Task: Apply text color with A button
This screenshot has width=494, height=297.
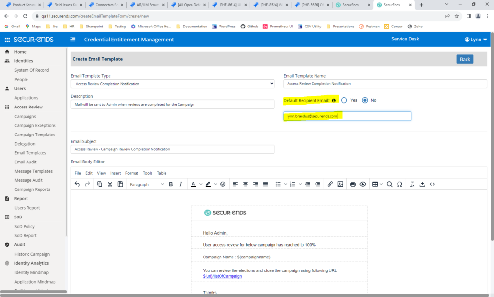Action: pos(193,184)
